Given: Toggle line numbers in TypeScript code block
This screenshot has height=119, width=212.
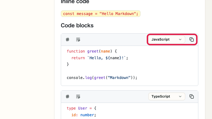Looking at the screenshot, I should (x=68, y=97).
